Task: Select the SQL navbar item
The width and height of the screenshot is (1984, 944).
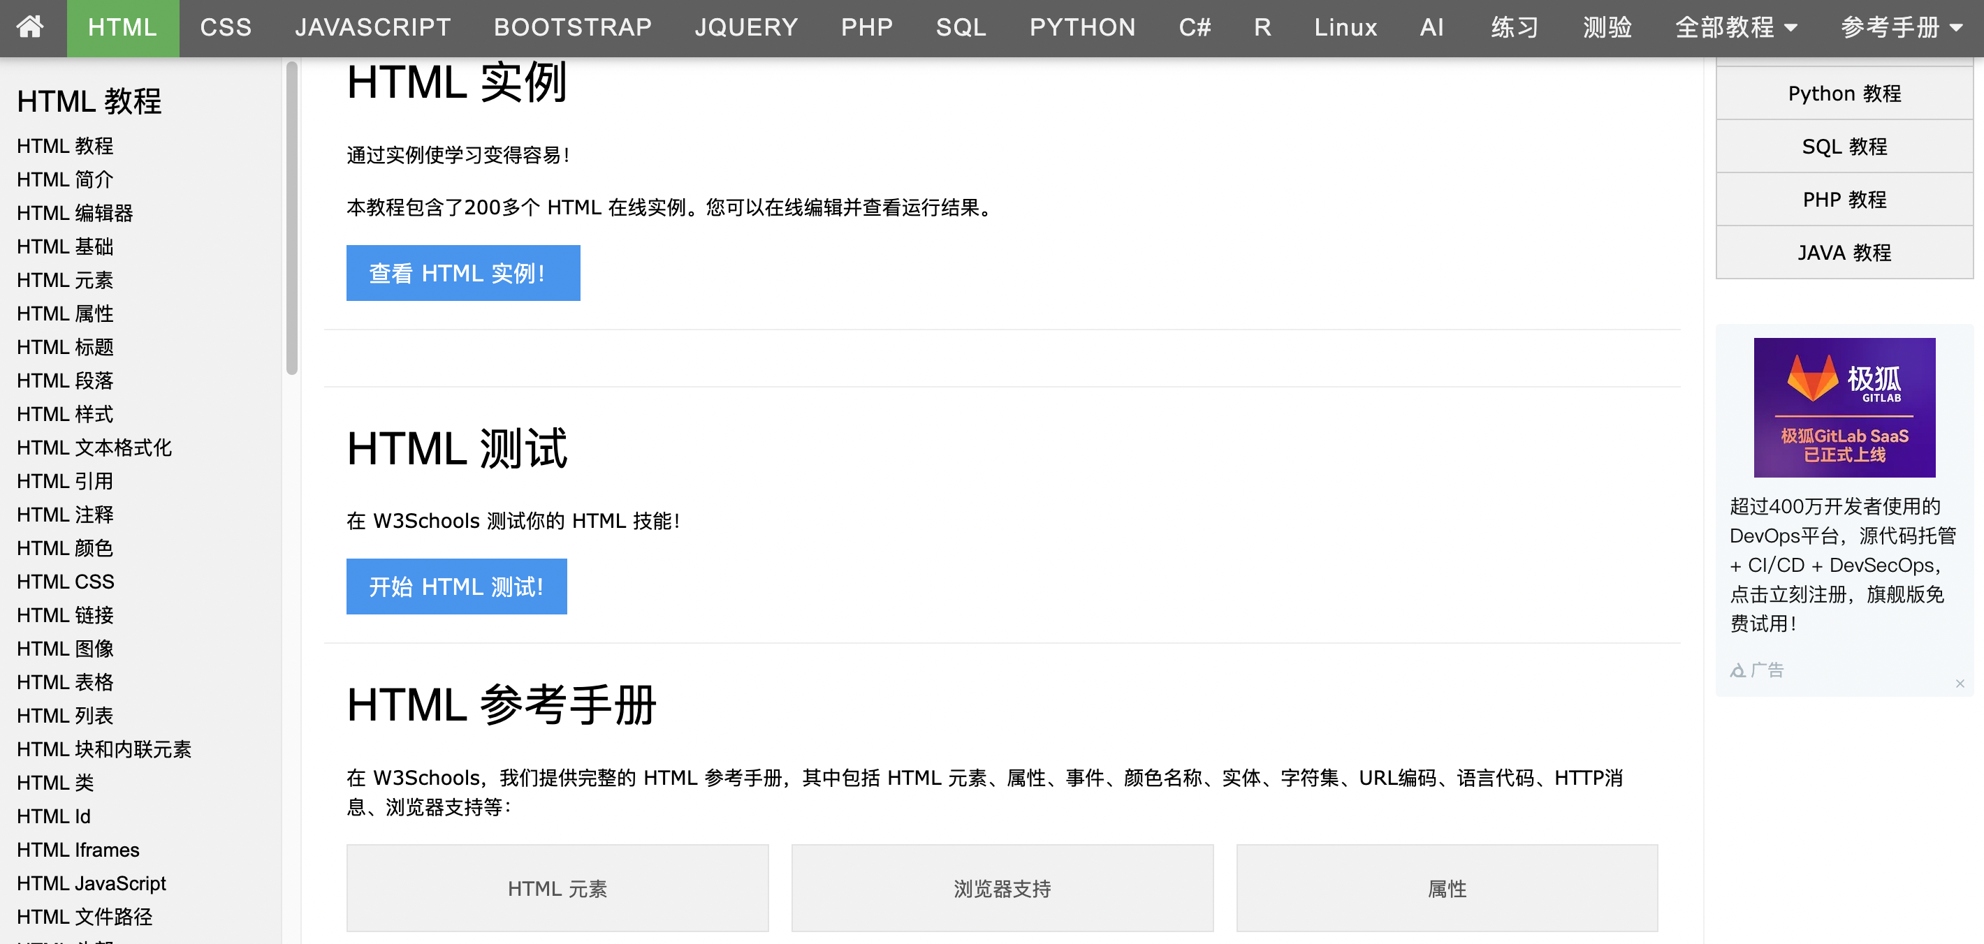Action: coord(961,28)
